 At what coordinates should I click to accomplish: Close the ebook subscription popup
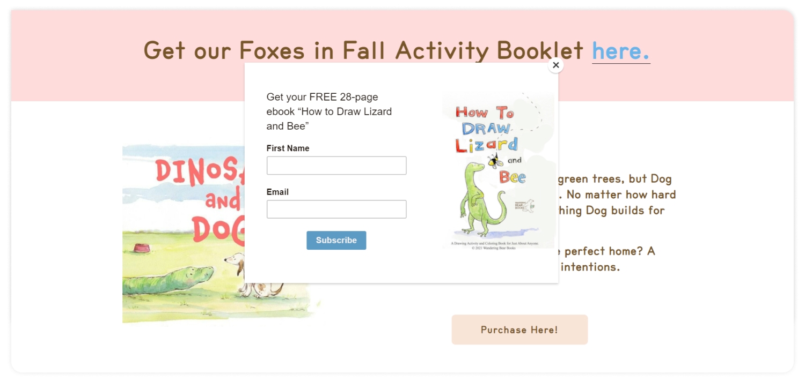(555, 65)
